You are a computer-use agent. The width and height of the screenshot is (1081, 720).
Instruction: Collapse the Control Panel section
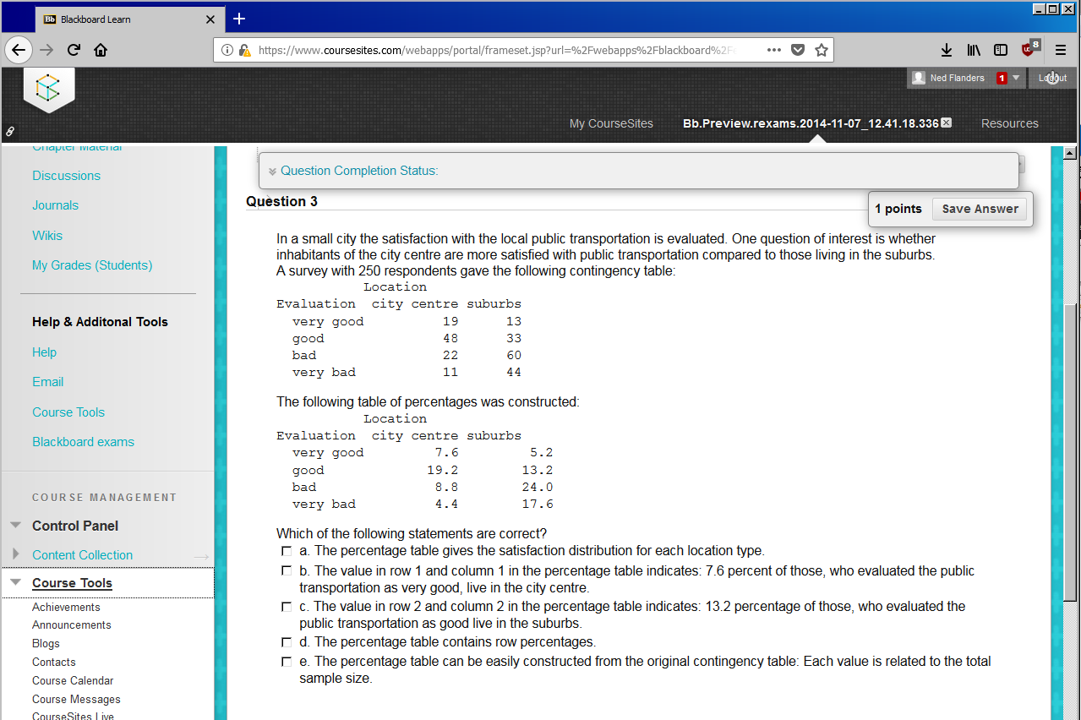(15, 525)
